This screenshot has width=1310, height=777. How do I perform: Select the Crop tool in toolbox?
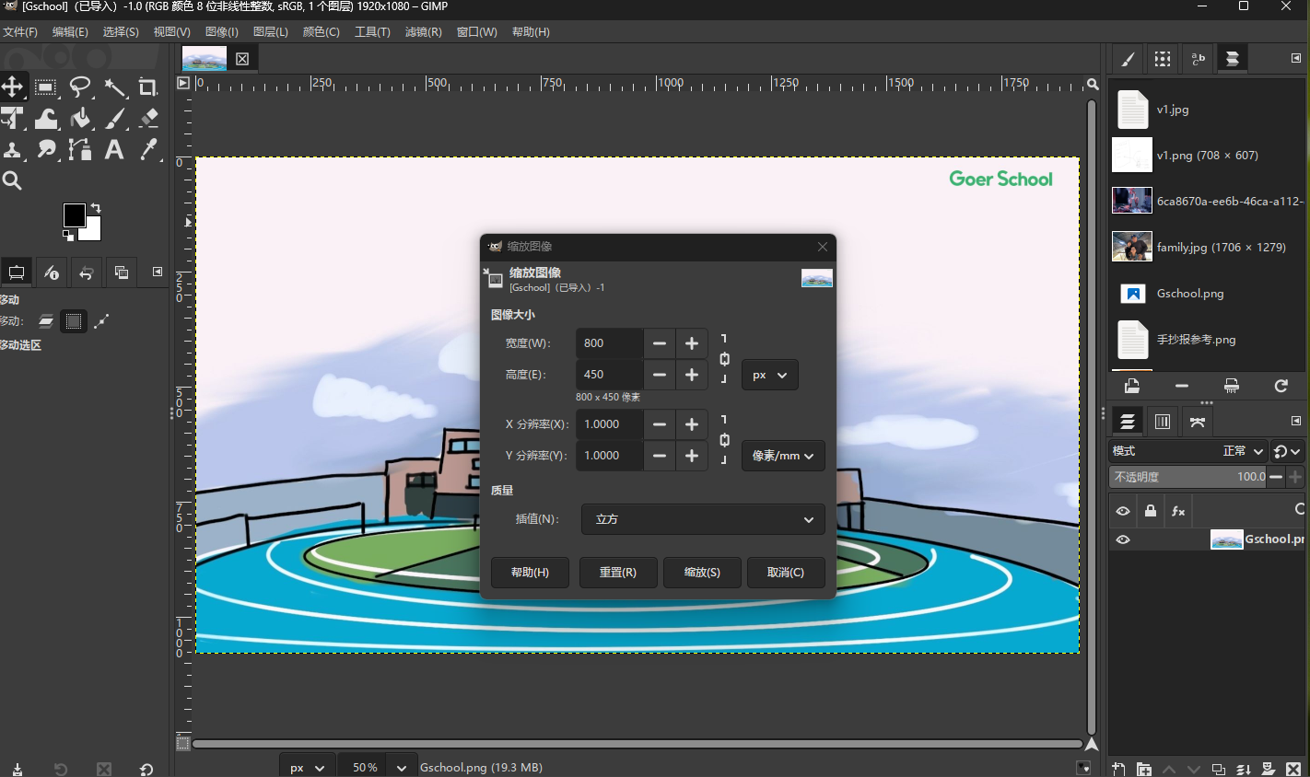147,87
